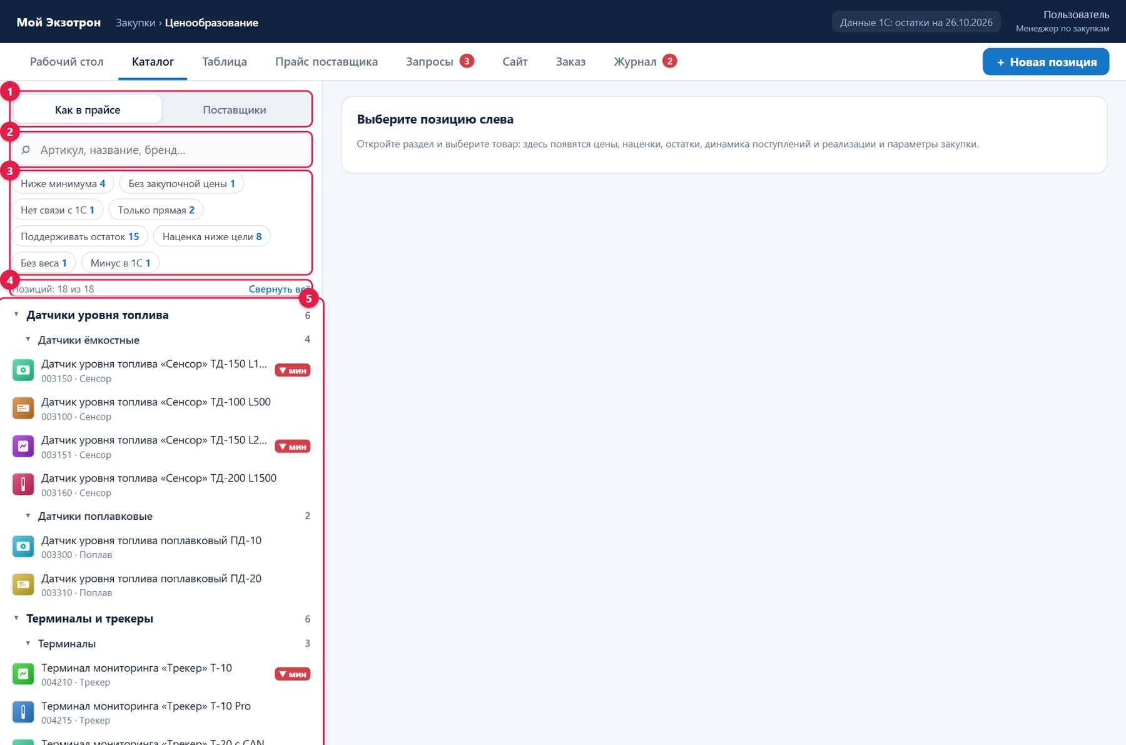Click the teal icon of ПД-10 float sensor
The image size is (1126, 745).
(x=23, y=547)
